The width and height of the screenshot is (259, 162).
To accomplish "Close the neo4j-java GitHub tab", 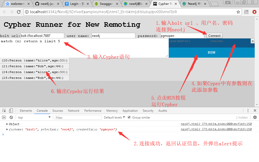I will [58, 4].
